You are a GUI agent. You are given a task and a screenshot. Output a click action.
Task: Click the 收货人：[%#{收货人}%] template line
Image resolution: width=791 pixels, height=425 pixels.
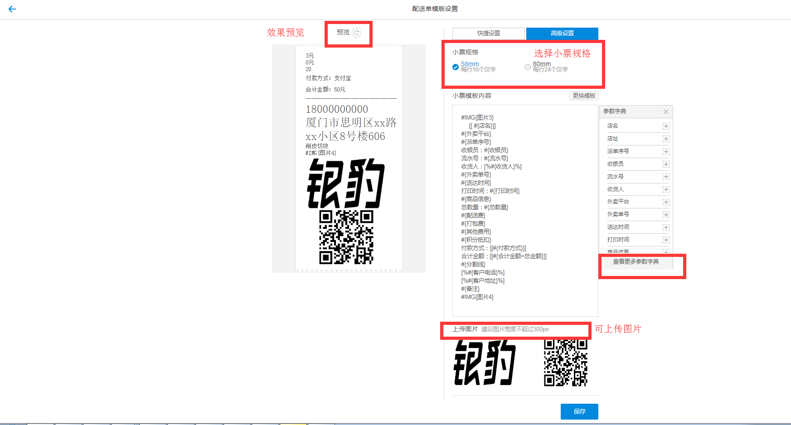click(x=491, y=166)
